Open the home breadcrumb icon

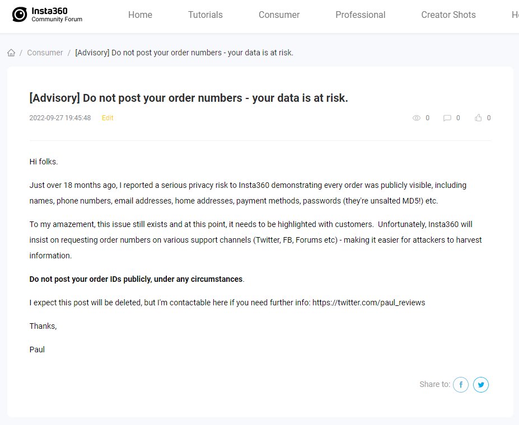pyautogui.click(x=11, y=53)
